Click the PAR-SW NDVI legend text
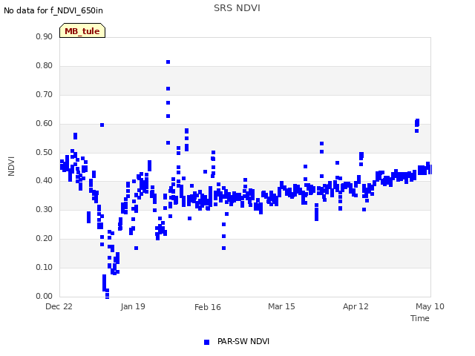 click(x=243, y=341)
